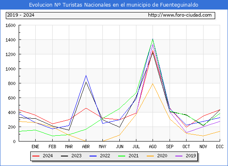
Task: Click the JUN month axis label
Action: tap(119, 146)
